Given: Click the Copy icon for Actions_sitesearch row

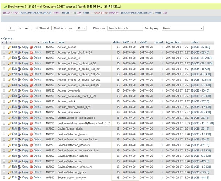Looking at the screenshot, I should click(20, 113).
